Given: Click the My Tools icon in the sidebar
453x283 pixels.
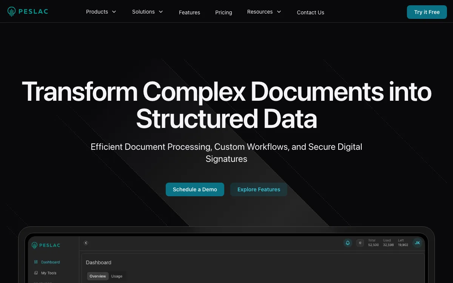Looking at the screenshot, I should click(x=36, y=273).
